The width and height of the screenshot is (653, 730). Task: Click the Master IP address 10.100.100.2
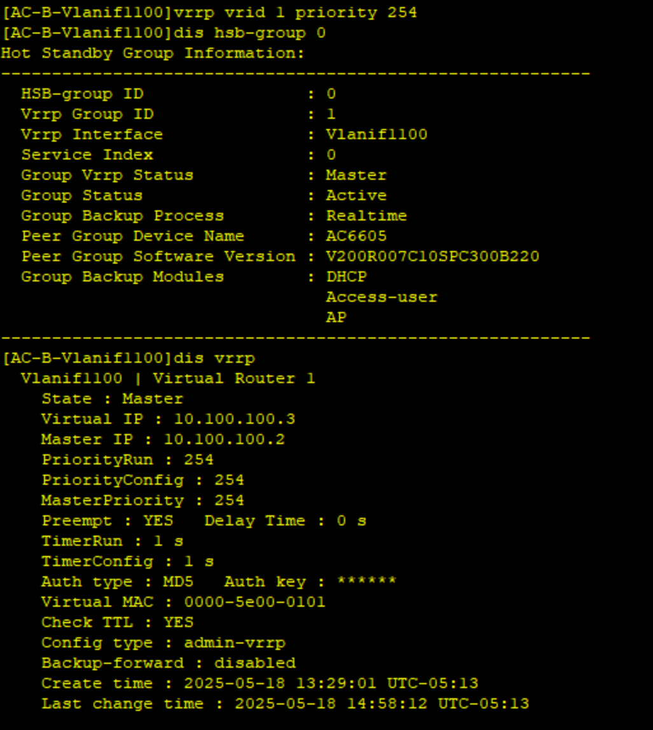tap(224, 440)
